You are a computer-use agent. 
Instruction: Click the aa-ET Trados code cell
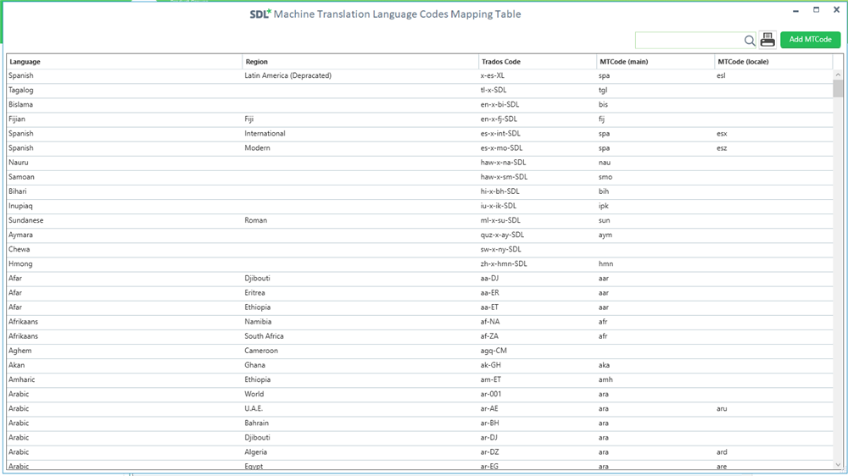point(489,307)
